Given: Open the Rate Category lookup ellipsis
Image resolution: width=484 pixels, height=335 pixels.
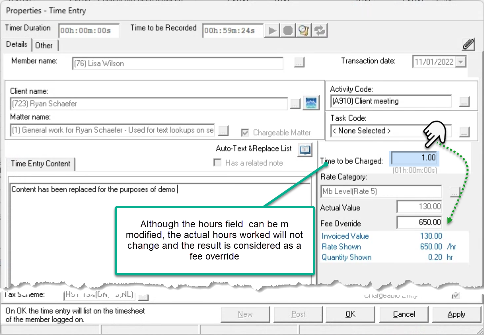Looking at the screenshot, I should point(455,192).
